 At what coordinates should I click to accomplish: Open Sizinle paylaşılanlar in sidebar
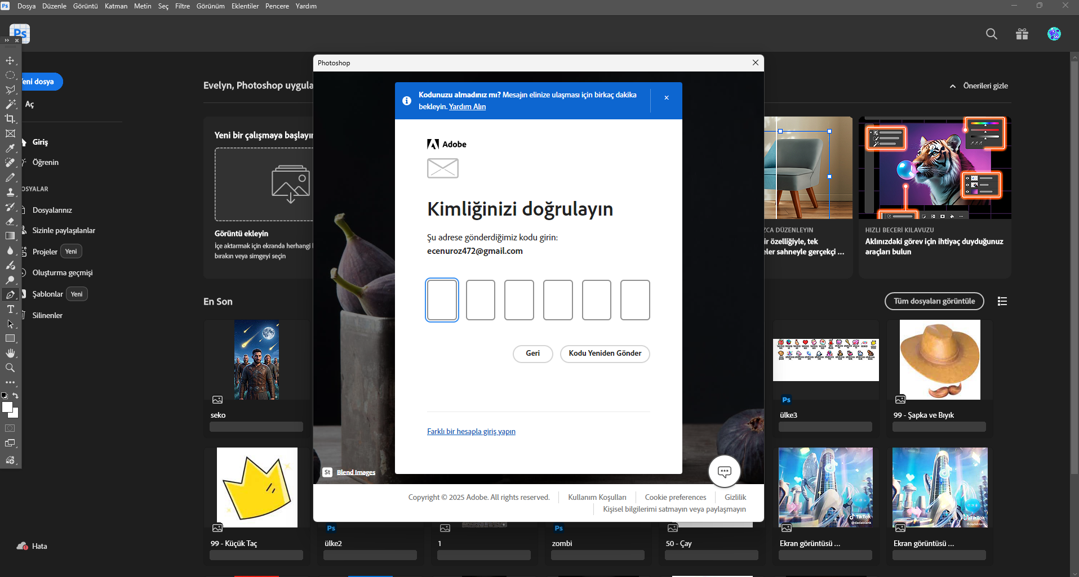click(64, 230)
